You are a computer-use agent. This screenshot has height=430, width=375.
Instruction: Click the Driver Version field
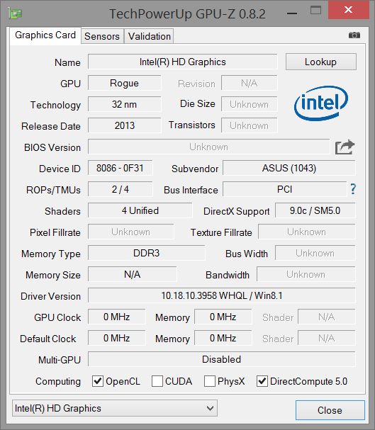pos(222,295)
